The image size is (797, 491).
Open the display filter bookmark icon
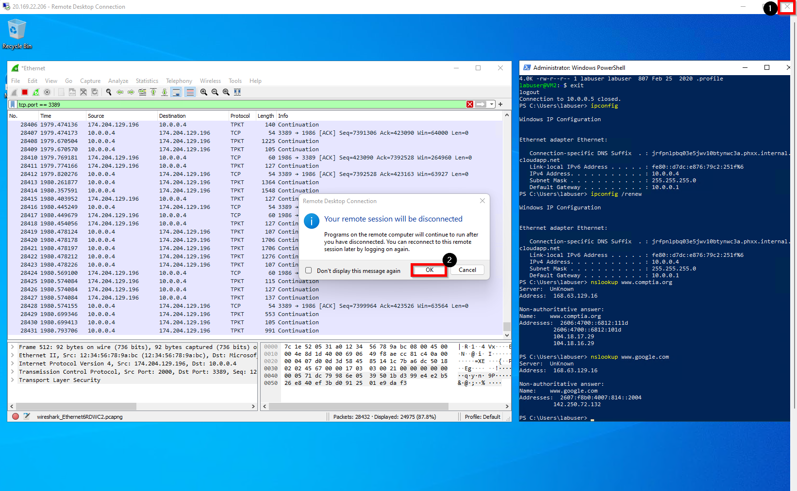[13, 104]
